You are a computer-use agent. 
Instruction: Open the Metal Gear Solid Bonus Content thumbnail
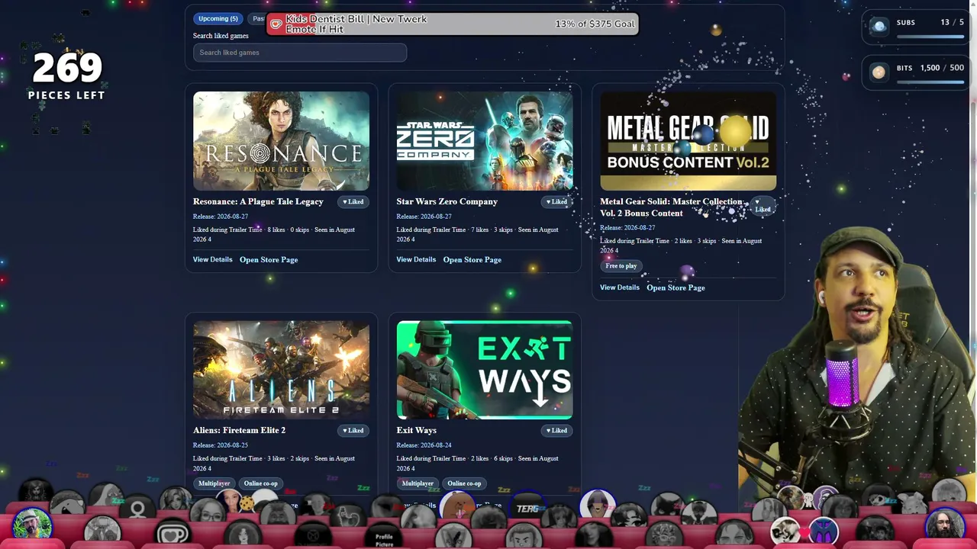click(x=688, y=141)
